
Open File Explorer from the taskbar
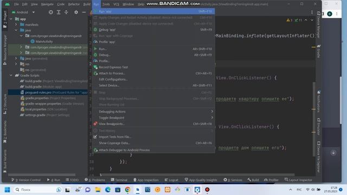coord(98,190)
